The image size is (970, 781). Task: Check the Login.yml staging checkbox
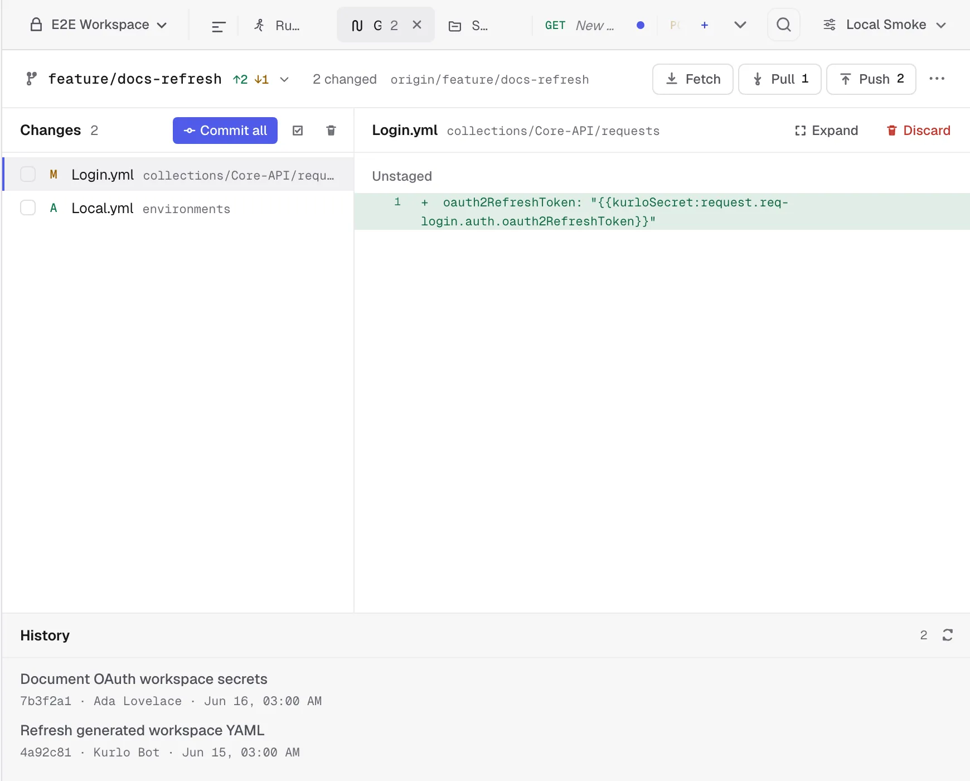[x=28, y=175]
